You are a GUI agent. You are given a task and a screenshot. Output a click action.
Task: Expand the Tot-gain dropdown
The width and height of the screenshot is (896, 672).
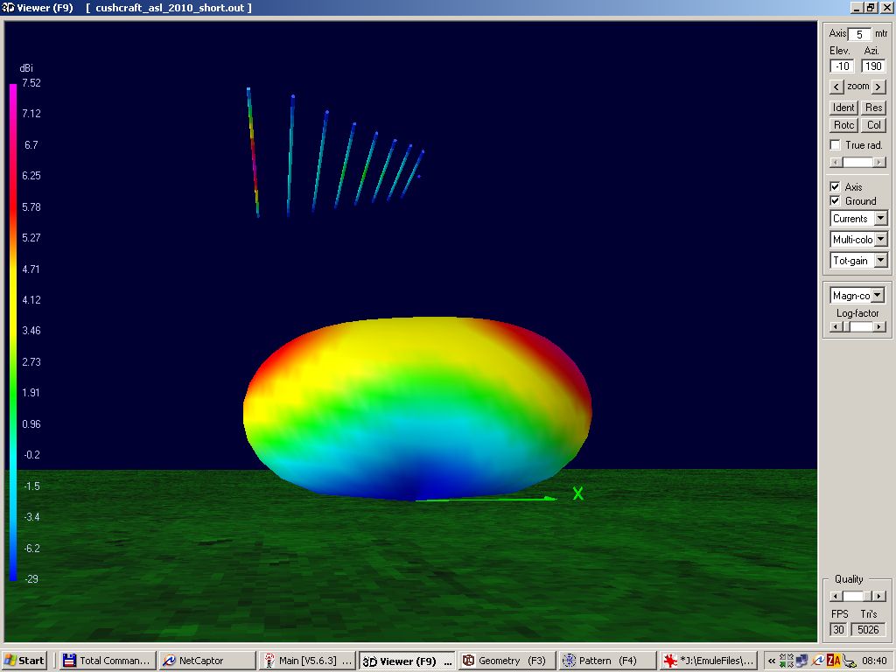point(880,261)
